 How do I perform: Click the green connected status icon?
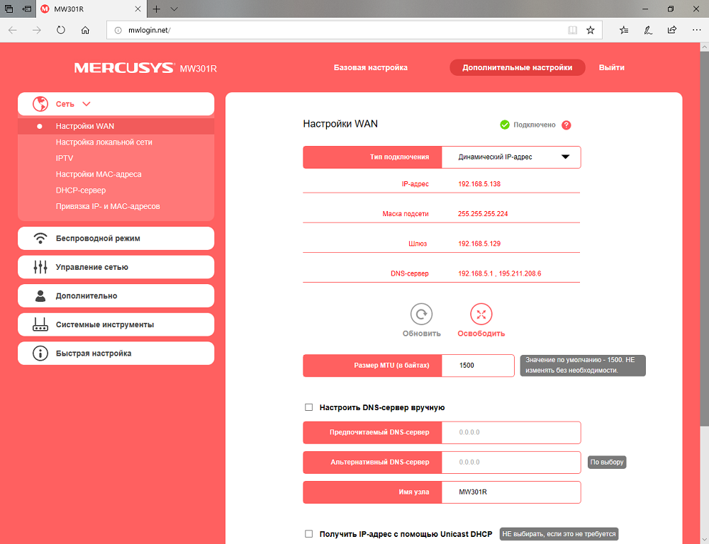tap(505, 125)
